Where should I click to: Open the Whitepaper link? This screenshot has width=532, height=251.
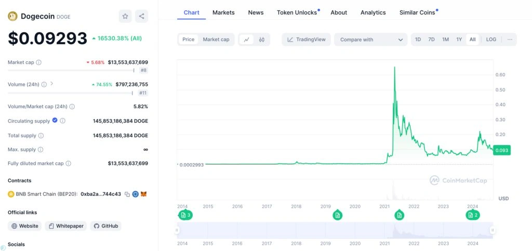66,226
